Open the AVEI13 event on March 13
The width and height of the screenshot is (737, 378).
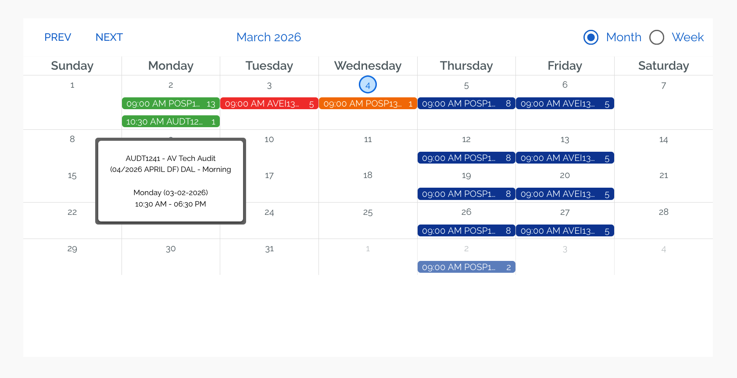pyautogui.click(x=565, y=157)
